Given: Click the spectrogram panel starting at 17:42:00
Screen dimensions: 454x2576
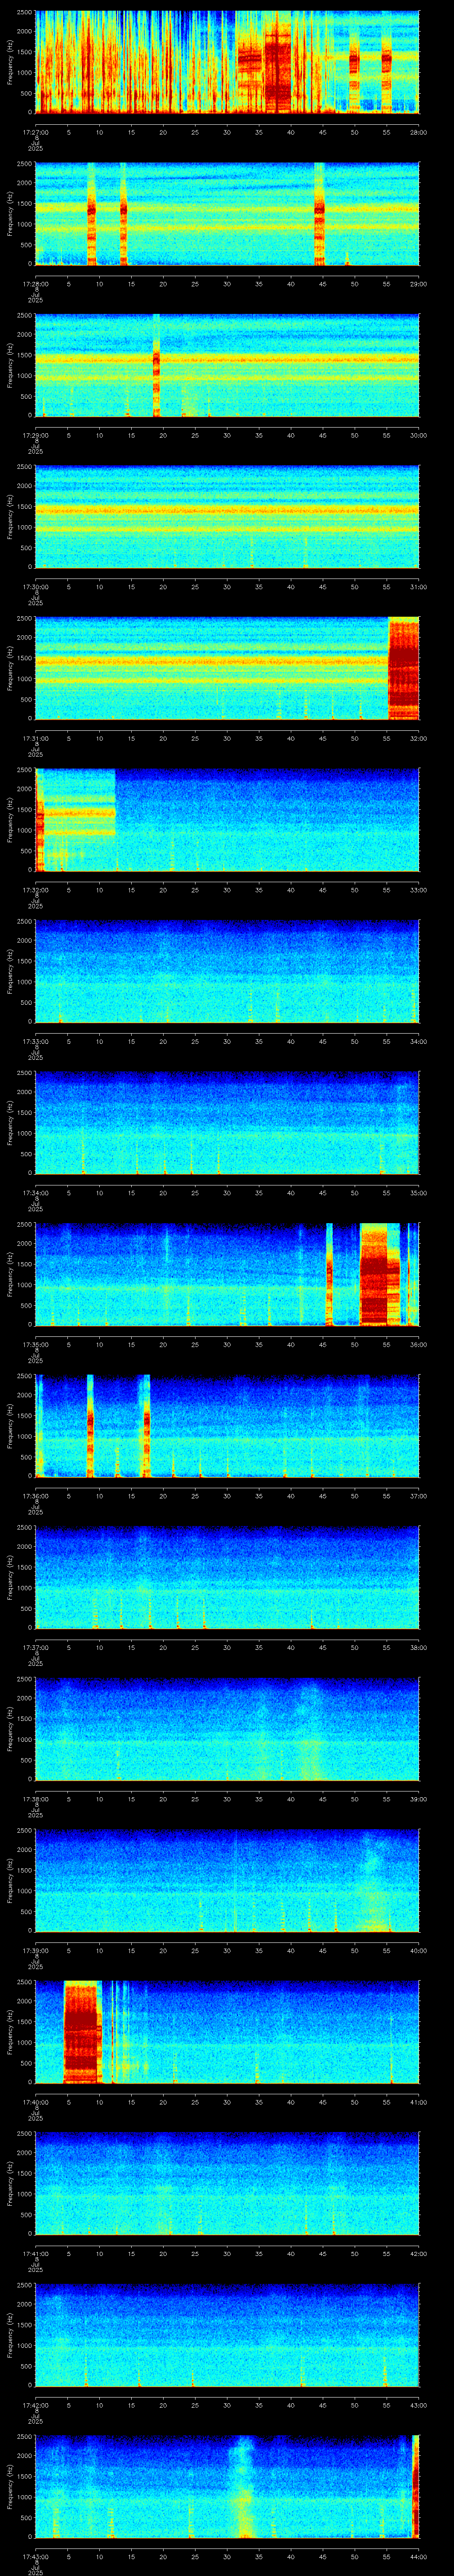Looking at the screenshot, I should coord(227,2336).
